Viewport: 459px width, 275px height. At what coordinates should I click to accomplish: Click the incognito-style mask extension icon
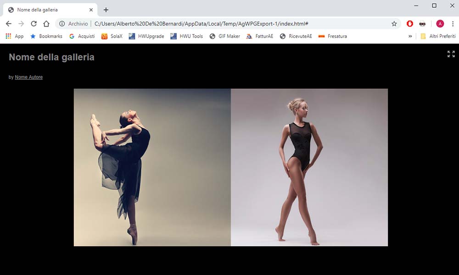[x=422, y=24]
